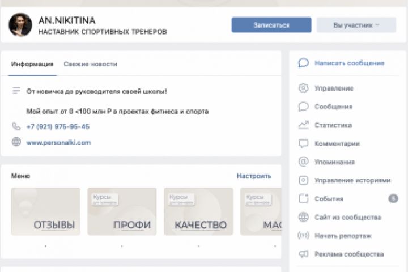Click the phone number +7 (921) link
The width and height of the screenshot is (408, 272).
(58, 126)
